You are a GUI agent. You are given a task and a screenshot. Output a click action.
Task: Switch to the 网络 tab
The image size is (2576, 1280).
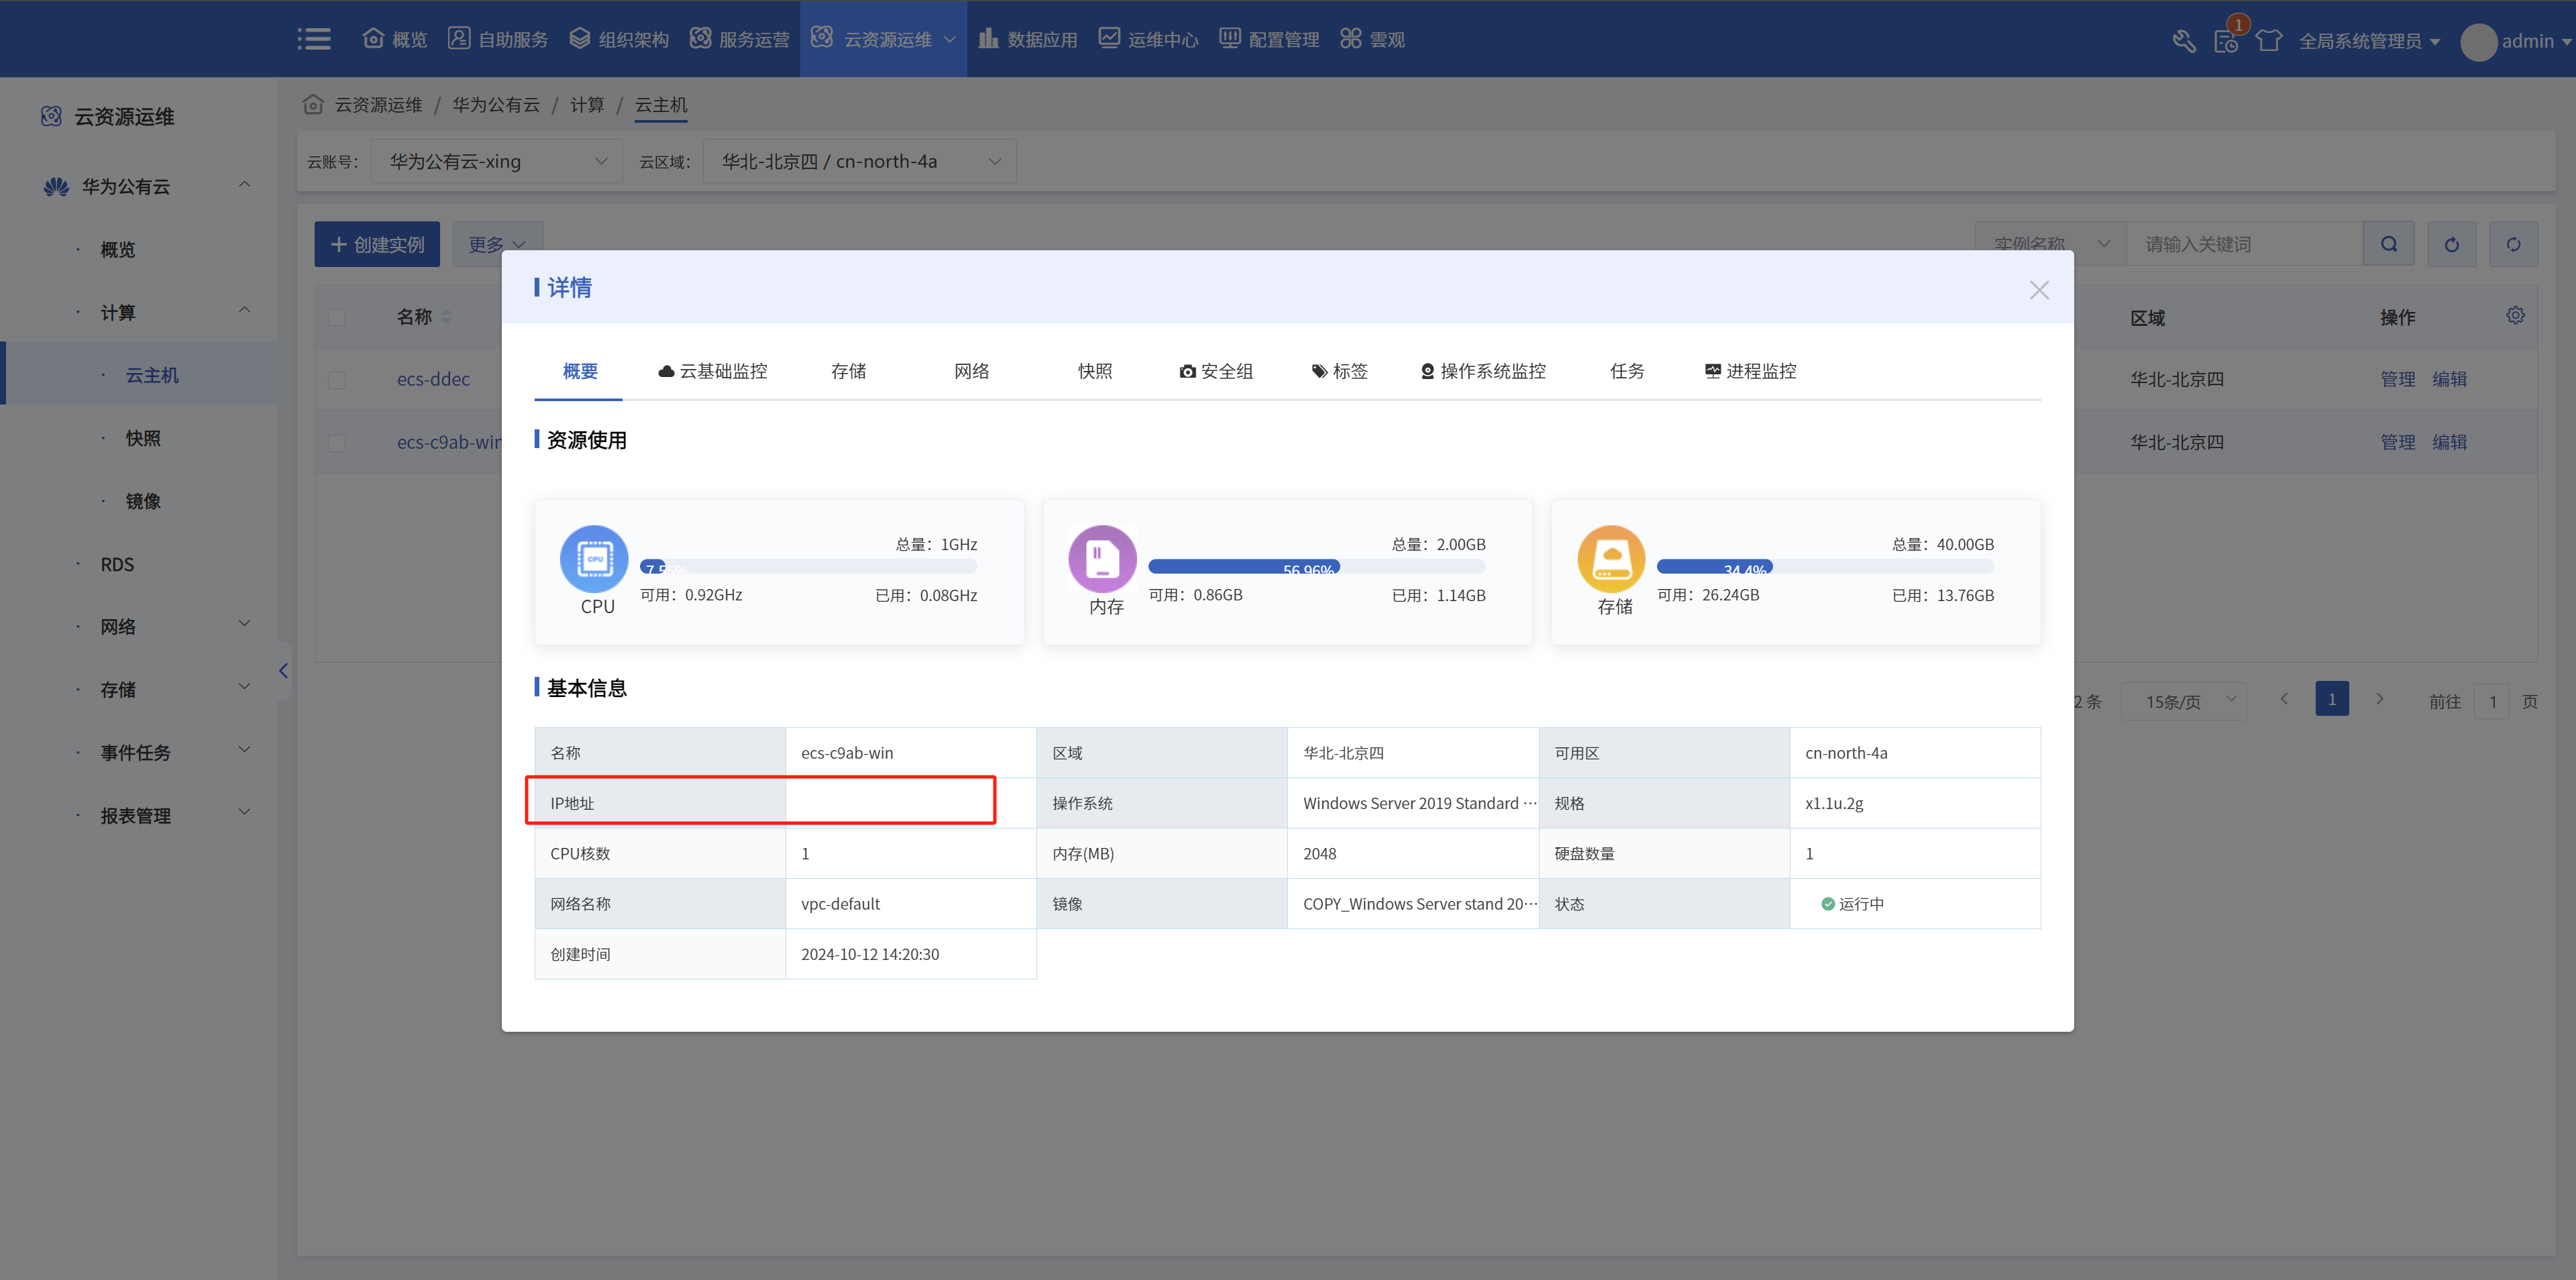[x=971, y=371]
